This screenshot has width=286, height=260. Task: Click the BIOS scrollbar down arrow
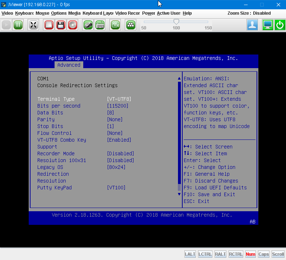click(179, 194)
